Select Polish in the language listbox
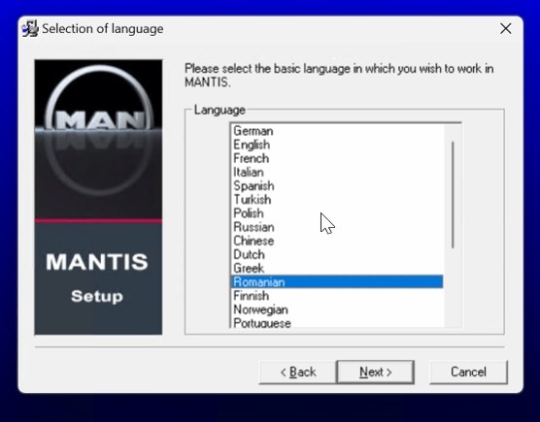Viewport: 540px width, 422px height. (x=336, y=213)
